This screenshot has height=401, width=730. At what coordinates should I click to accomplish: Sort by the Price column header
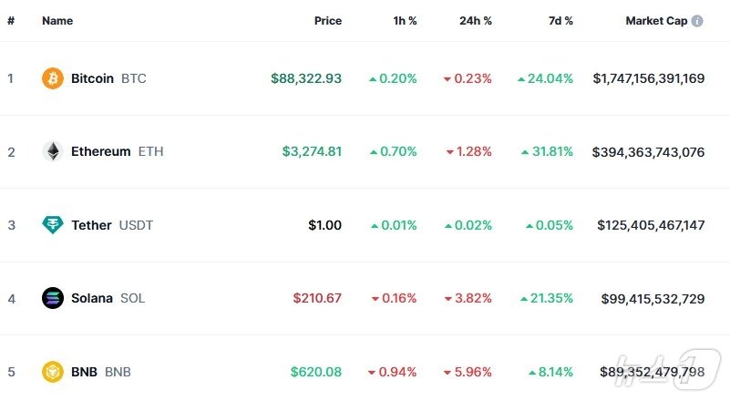[x=328, y=21]
